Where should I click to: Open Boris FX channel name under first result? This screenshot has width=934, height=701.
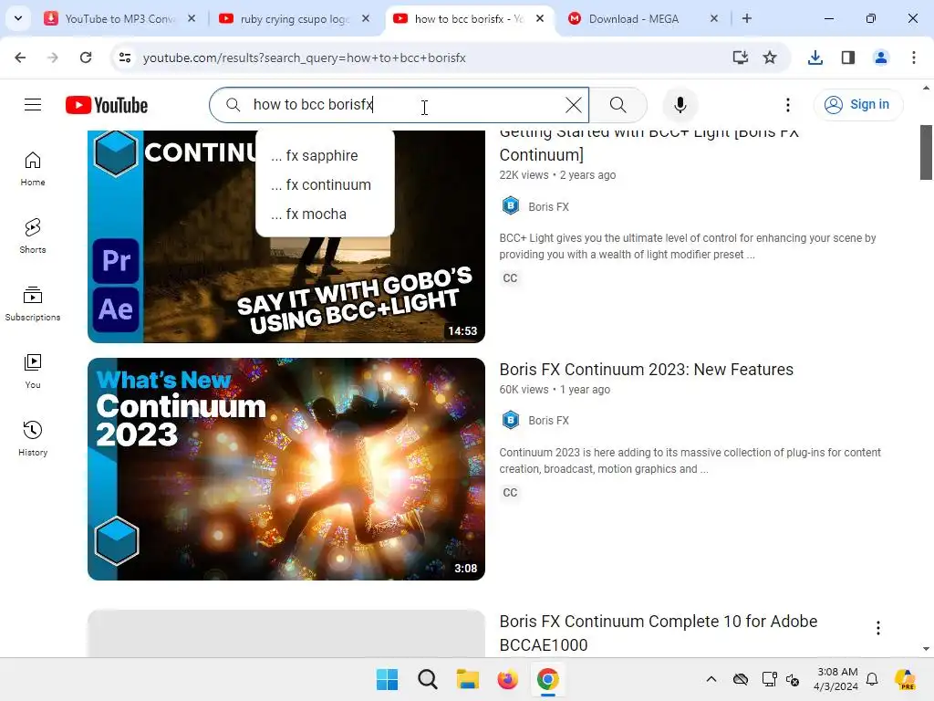548,206
